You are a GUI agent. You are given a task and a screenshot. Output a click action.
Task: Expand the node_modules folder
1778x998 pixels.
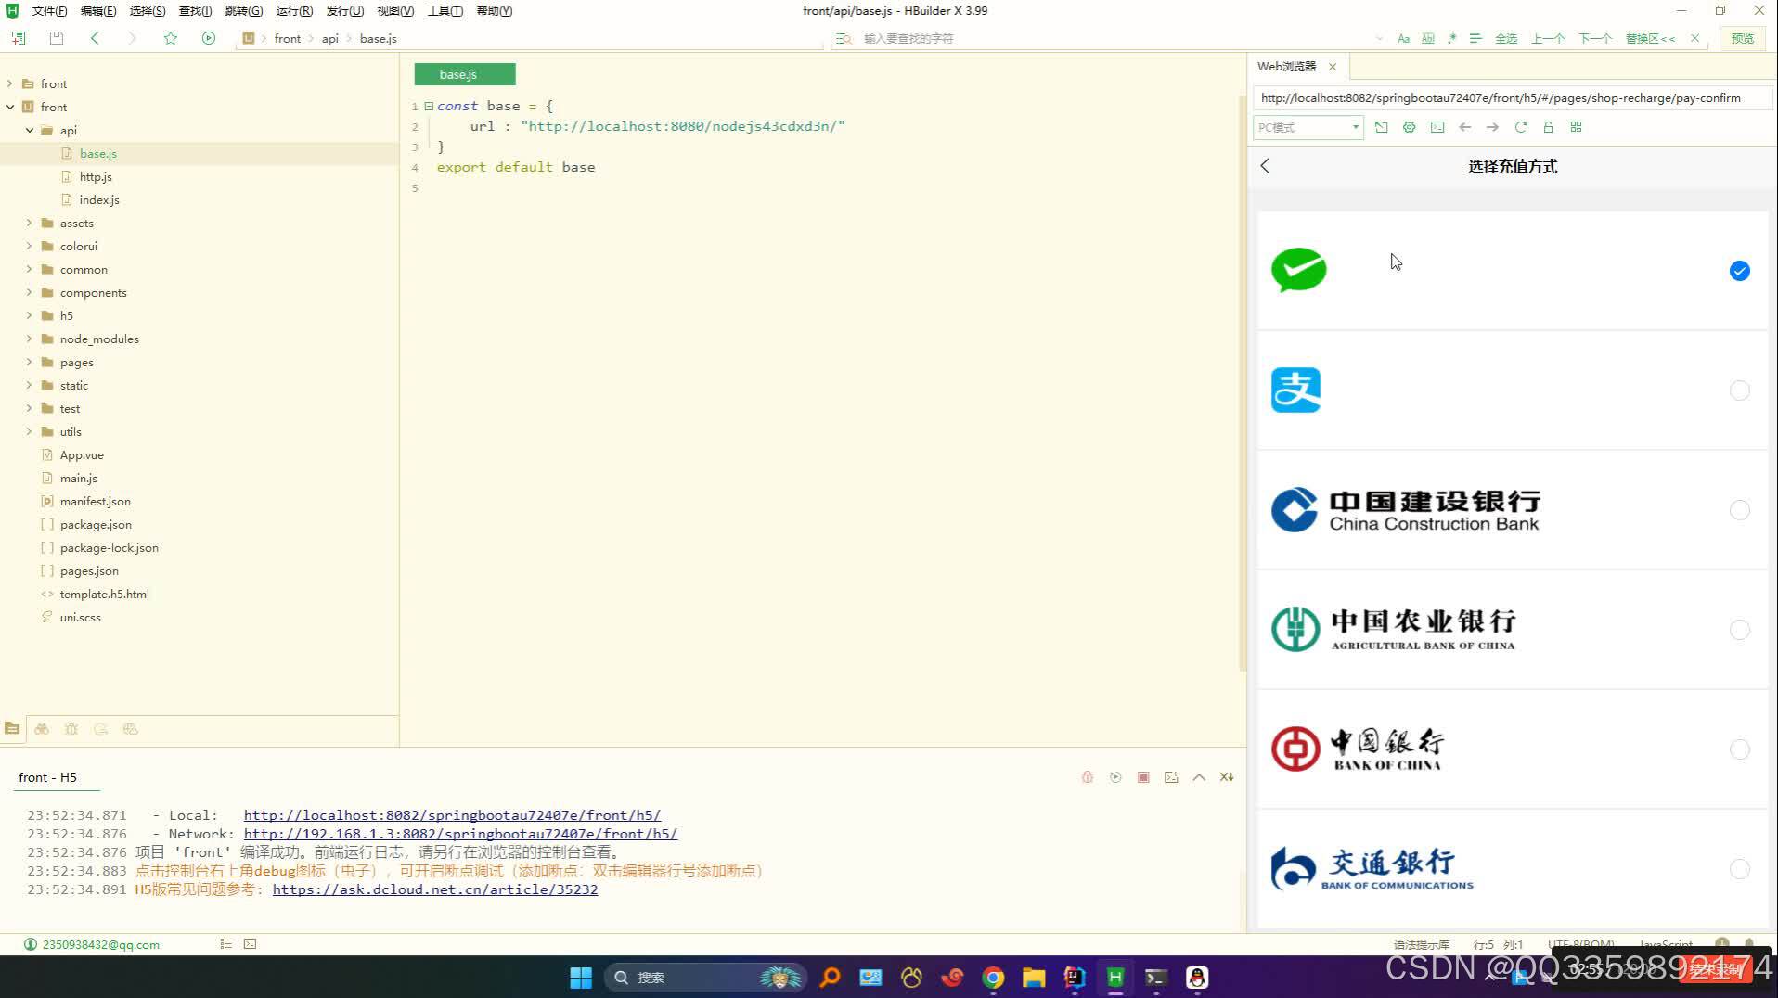[30, 339]
